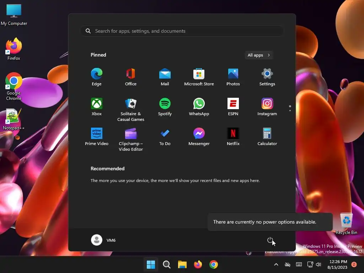Launch Google Chrome from the taskbar

coord(214,264)
